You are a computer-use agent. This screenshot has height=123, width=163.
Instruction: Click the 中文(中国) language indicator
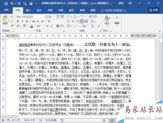(51, 120)
